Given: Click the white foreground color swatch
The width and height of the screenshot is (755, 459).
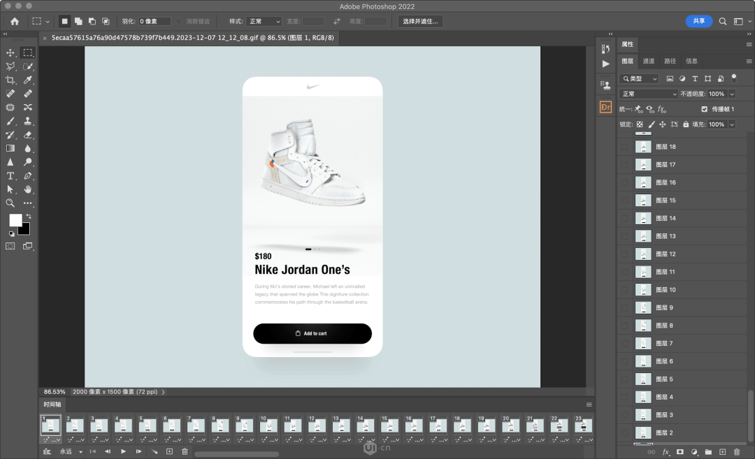Looking at the screenshot, I should click(15, 220).
